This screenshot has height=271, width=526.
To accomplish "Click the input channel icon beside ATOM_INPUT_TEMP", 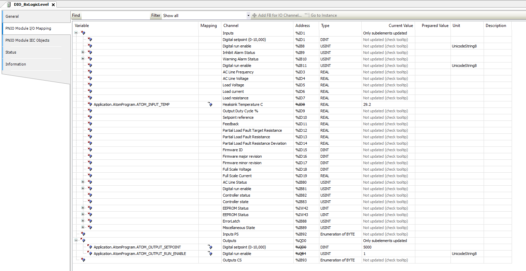I will 90,104.
